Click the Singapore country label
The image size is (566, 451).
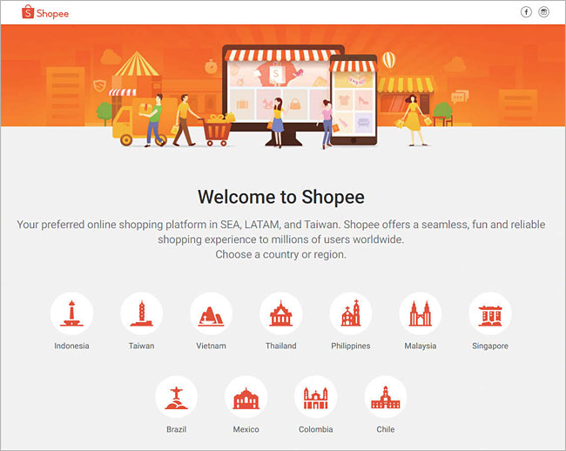[x=490, y=346]
